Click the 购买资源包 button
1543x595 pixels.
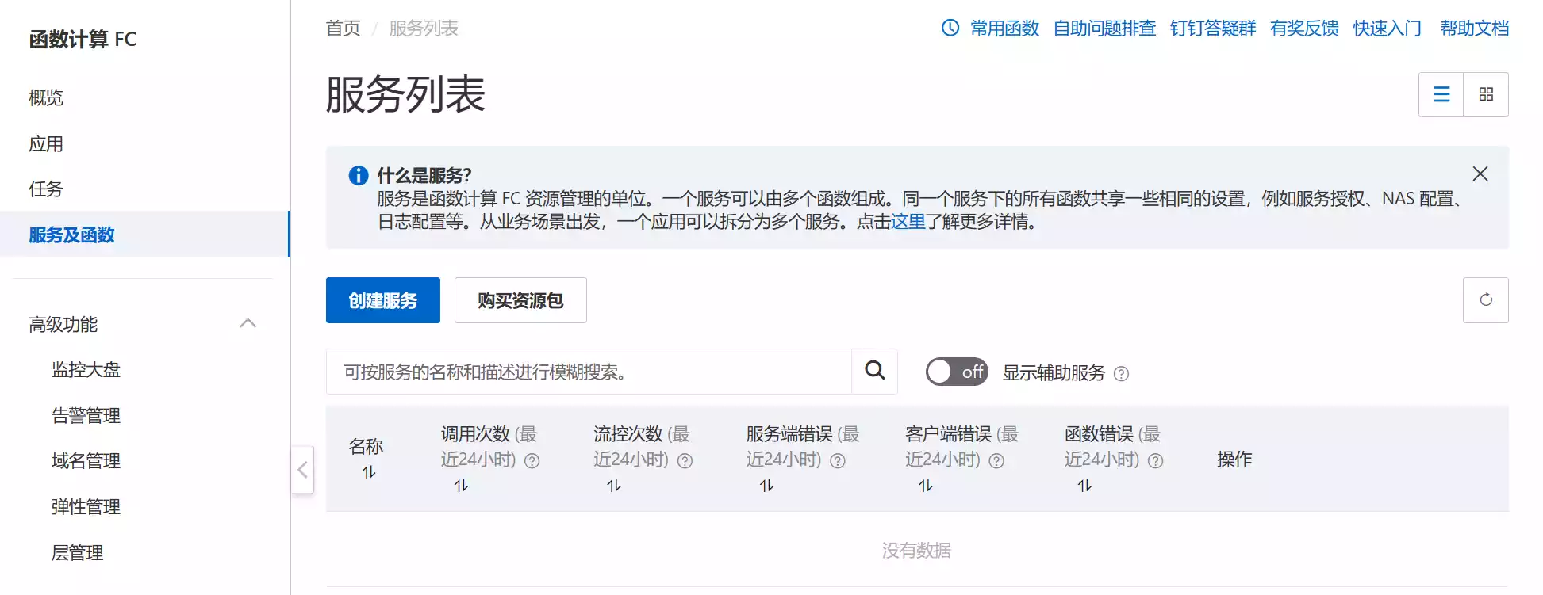(x=520, y=300)
